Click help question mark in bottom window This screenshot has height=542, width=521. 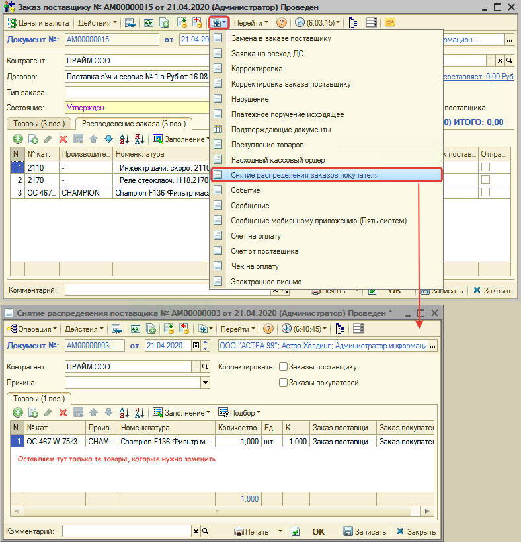click(268, 329)
